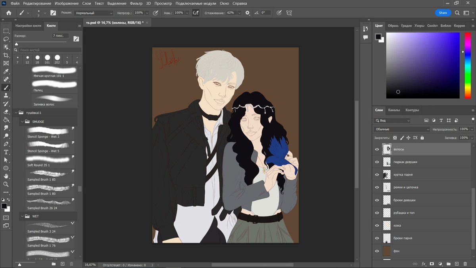Open the Слои menu
476x268 pixels.
click(87, 3)
